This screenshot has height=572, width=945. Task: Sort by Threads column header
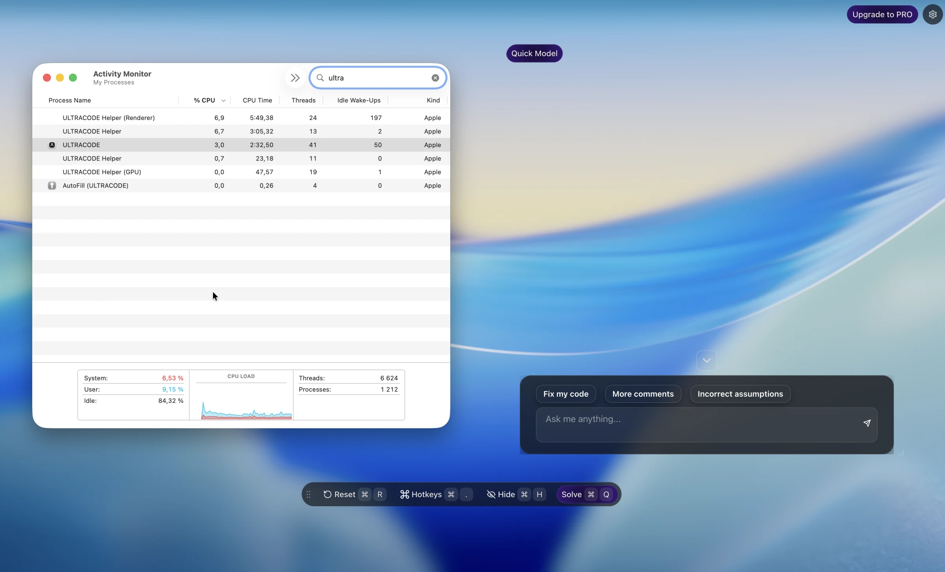tap(303, 100)
